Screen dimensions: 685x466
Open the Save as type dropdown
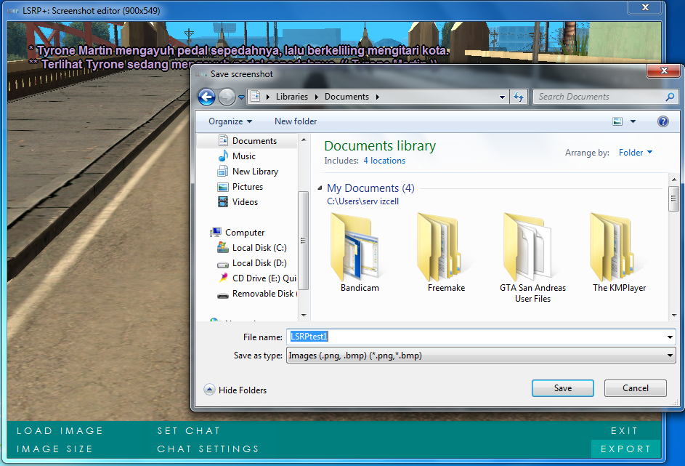(x=481, y=355)
